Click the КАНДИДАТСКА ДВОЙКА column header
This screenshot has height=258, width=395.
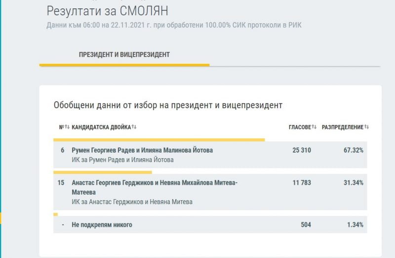(101, 127)
